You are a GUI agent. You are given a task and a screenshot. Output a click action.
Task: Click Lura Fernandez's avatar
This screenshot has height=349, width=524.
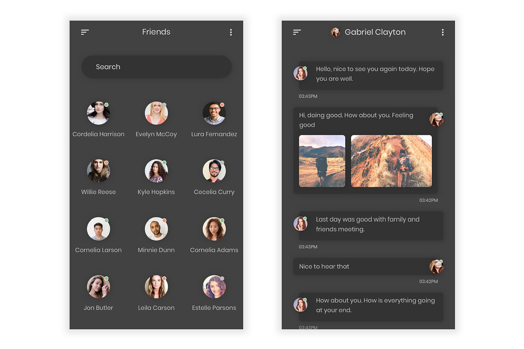pyautogui.click(x=214, y=112)
